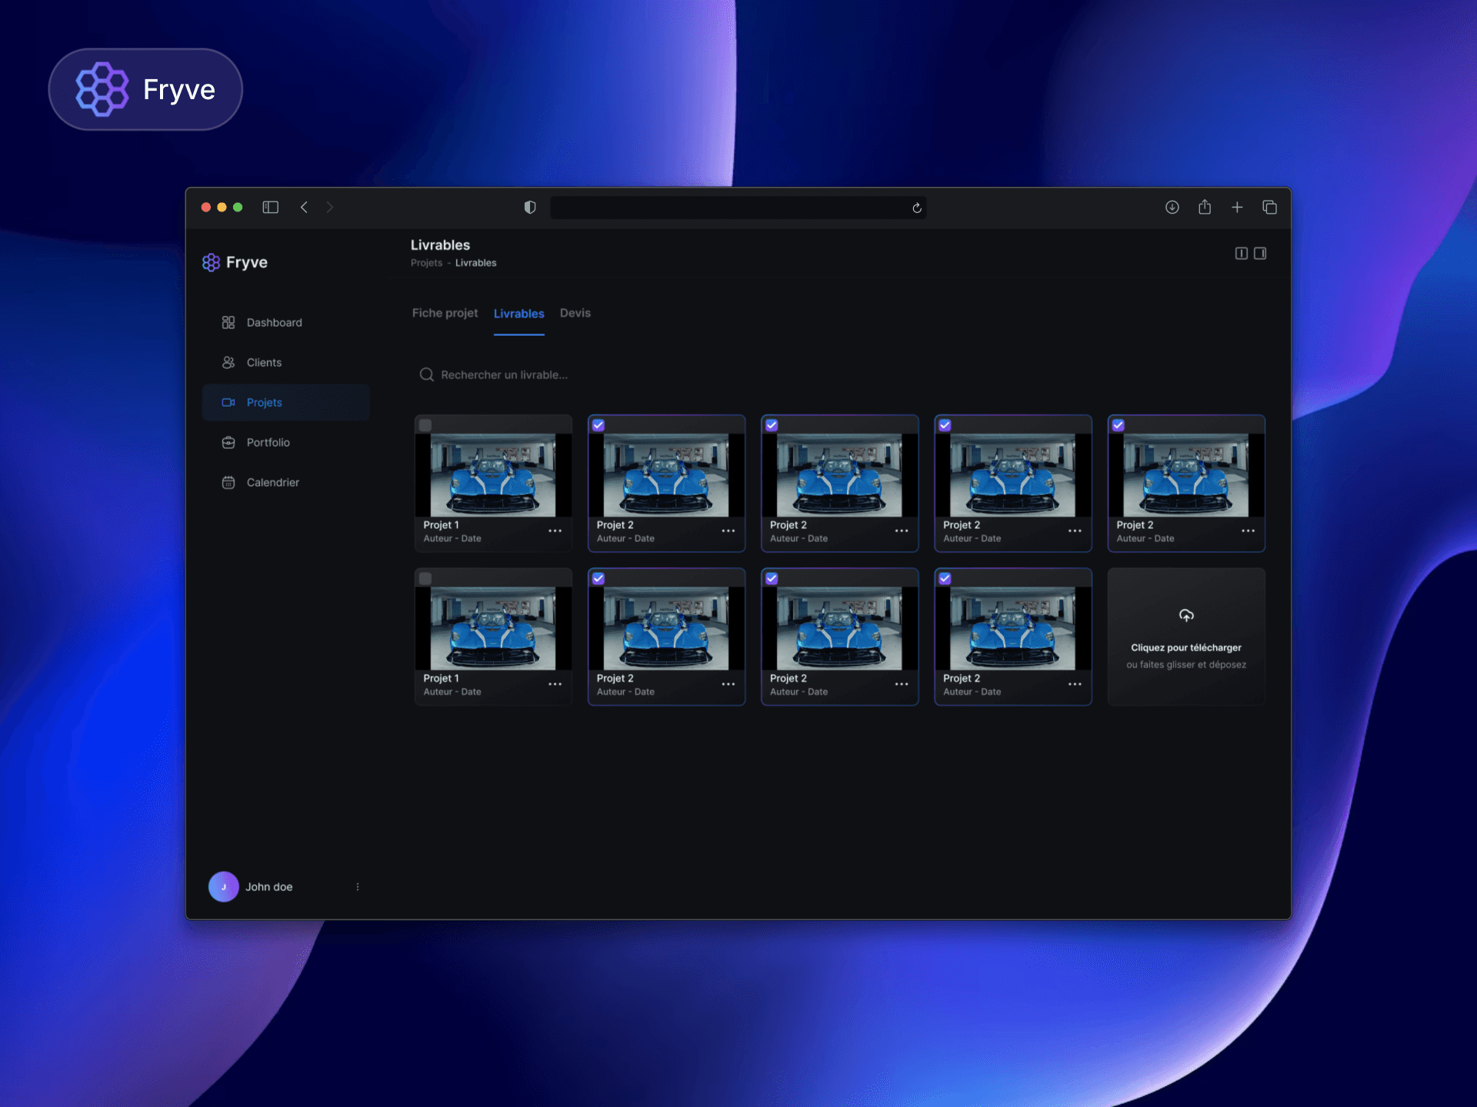1477x1107 pixels.
Task: Open the Clients sidebar item
Action: [x=264, y=362]
